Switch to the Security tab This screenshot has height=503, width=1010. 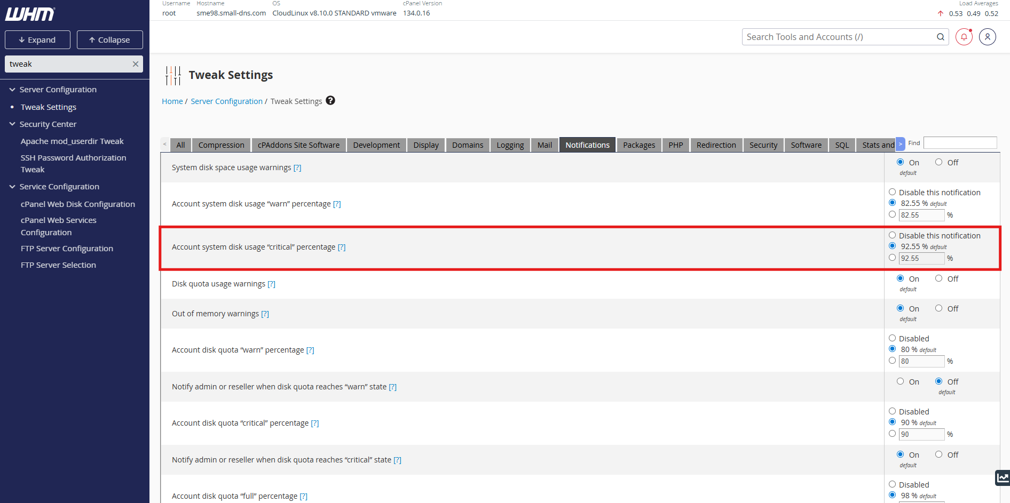[763, 145]
